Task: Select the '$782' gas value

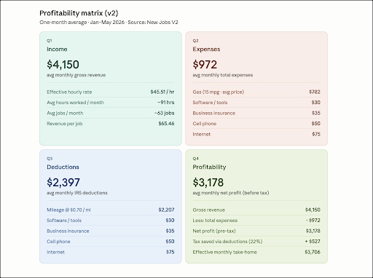Action: (x=315, y=92)
